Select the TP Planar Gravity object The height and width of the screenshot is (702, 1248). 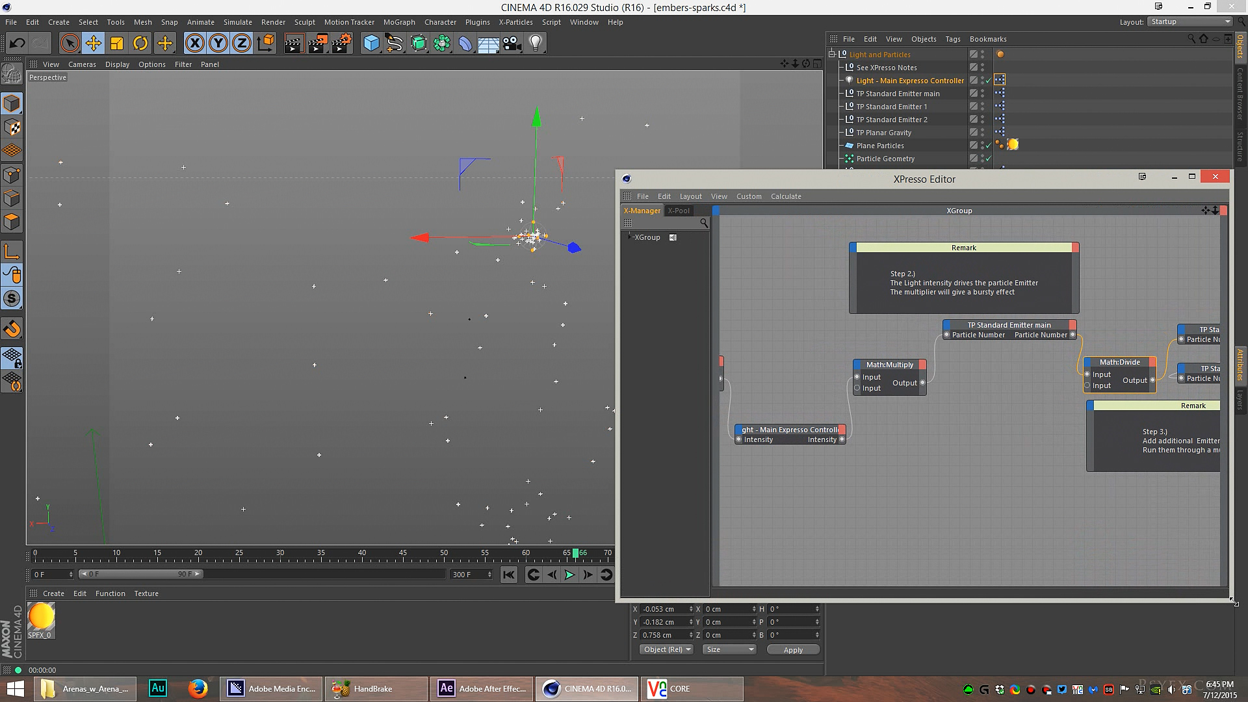click(884, 133)
